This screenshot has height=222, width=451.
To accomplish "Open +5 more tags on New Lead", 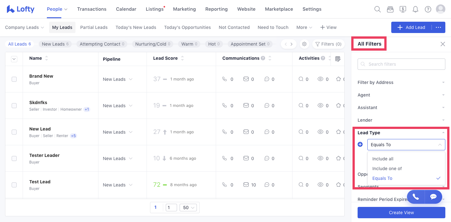I will click(73, 136).
